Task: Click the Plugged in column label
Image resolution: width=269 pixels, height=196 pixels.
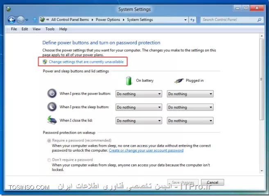Action: pyautogui.click(x=194, y=80)
